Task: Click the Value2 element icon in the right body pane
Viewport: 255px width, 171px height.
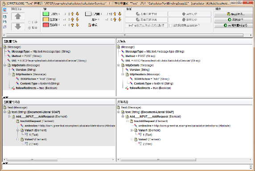Action: tap(136, 139)
